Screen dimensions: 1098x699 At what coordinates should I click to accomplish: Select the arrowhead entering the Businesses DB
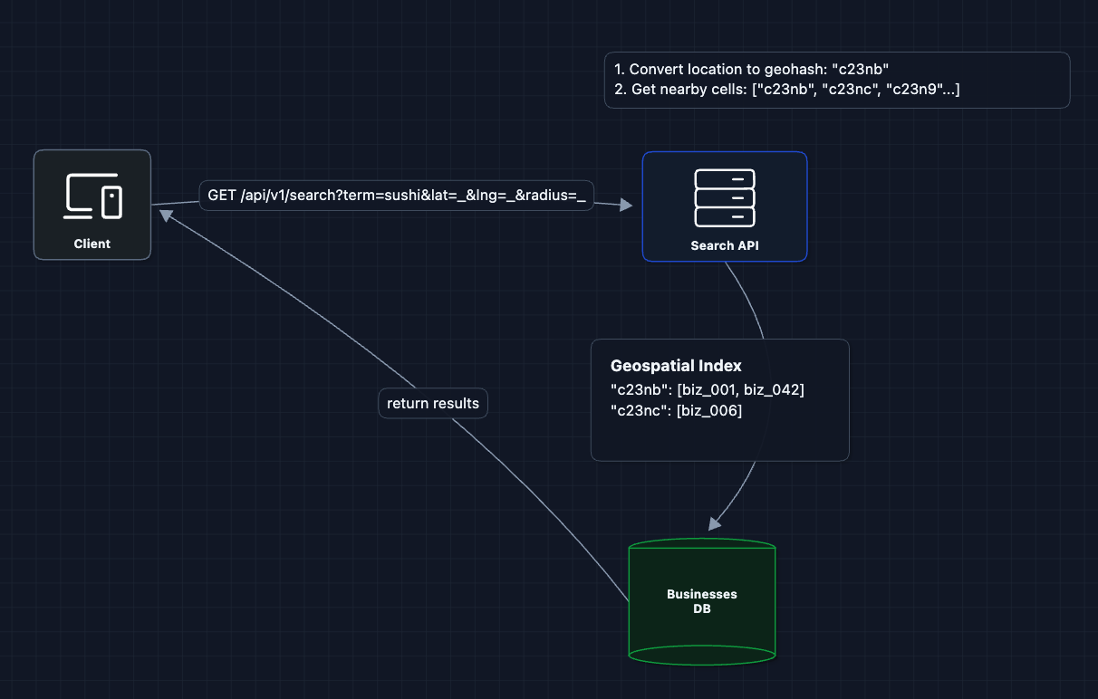pos(716,522)
